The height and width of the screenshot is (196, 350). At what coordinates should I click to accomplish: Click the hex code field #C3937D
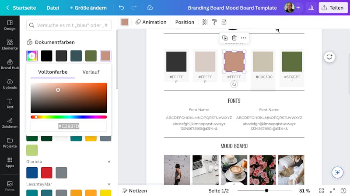tap(69, 126)
